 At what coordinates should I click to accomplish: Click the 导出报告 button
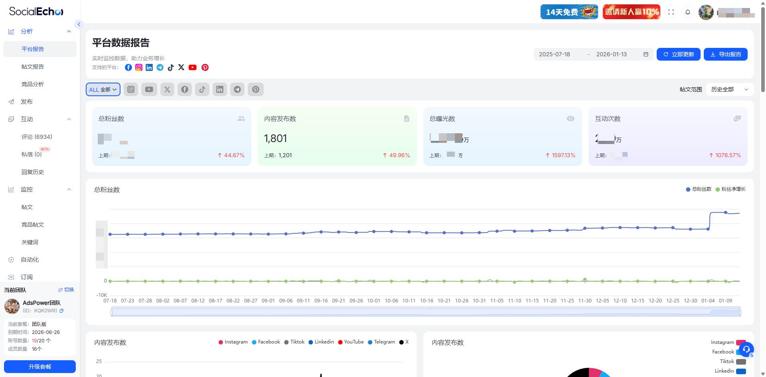pyautogui.click(x=726, y=54)
